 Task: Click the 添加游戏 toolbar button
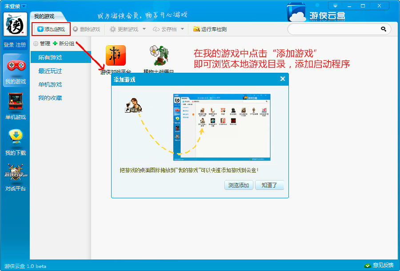pos(51,29)
